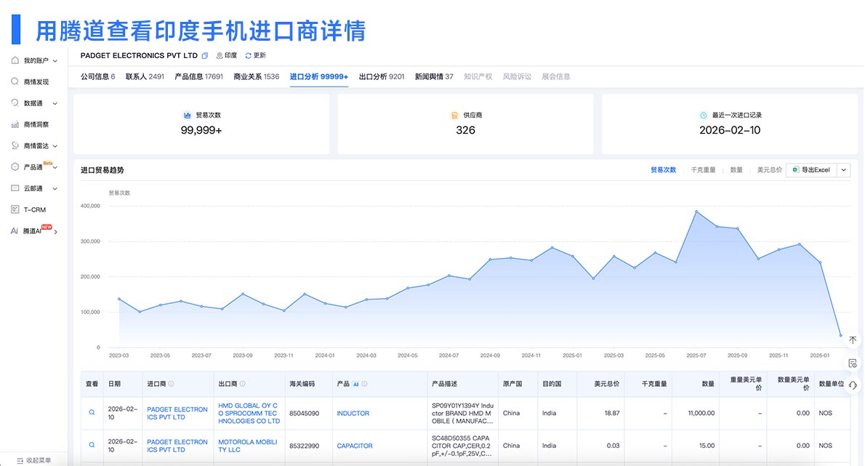This screenshot has height=466, width=865.
Task: Open the 数据通 sidebar icon
Action: pos(29,103)
